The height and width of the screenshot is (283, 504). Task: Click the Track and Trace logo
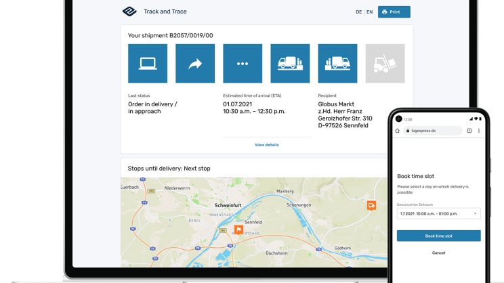(129, 12)
